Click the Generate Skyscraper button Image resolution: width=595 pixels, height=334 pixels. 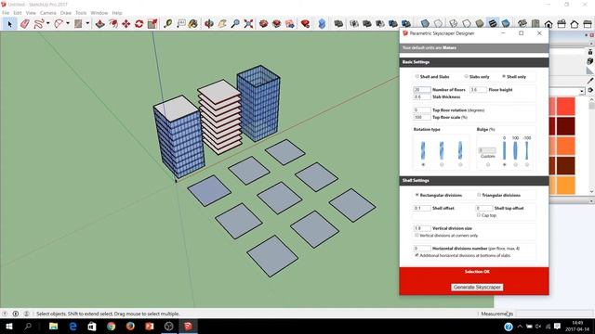point(477,288)
